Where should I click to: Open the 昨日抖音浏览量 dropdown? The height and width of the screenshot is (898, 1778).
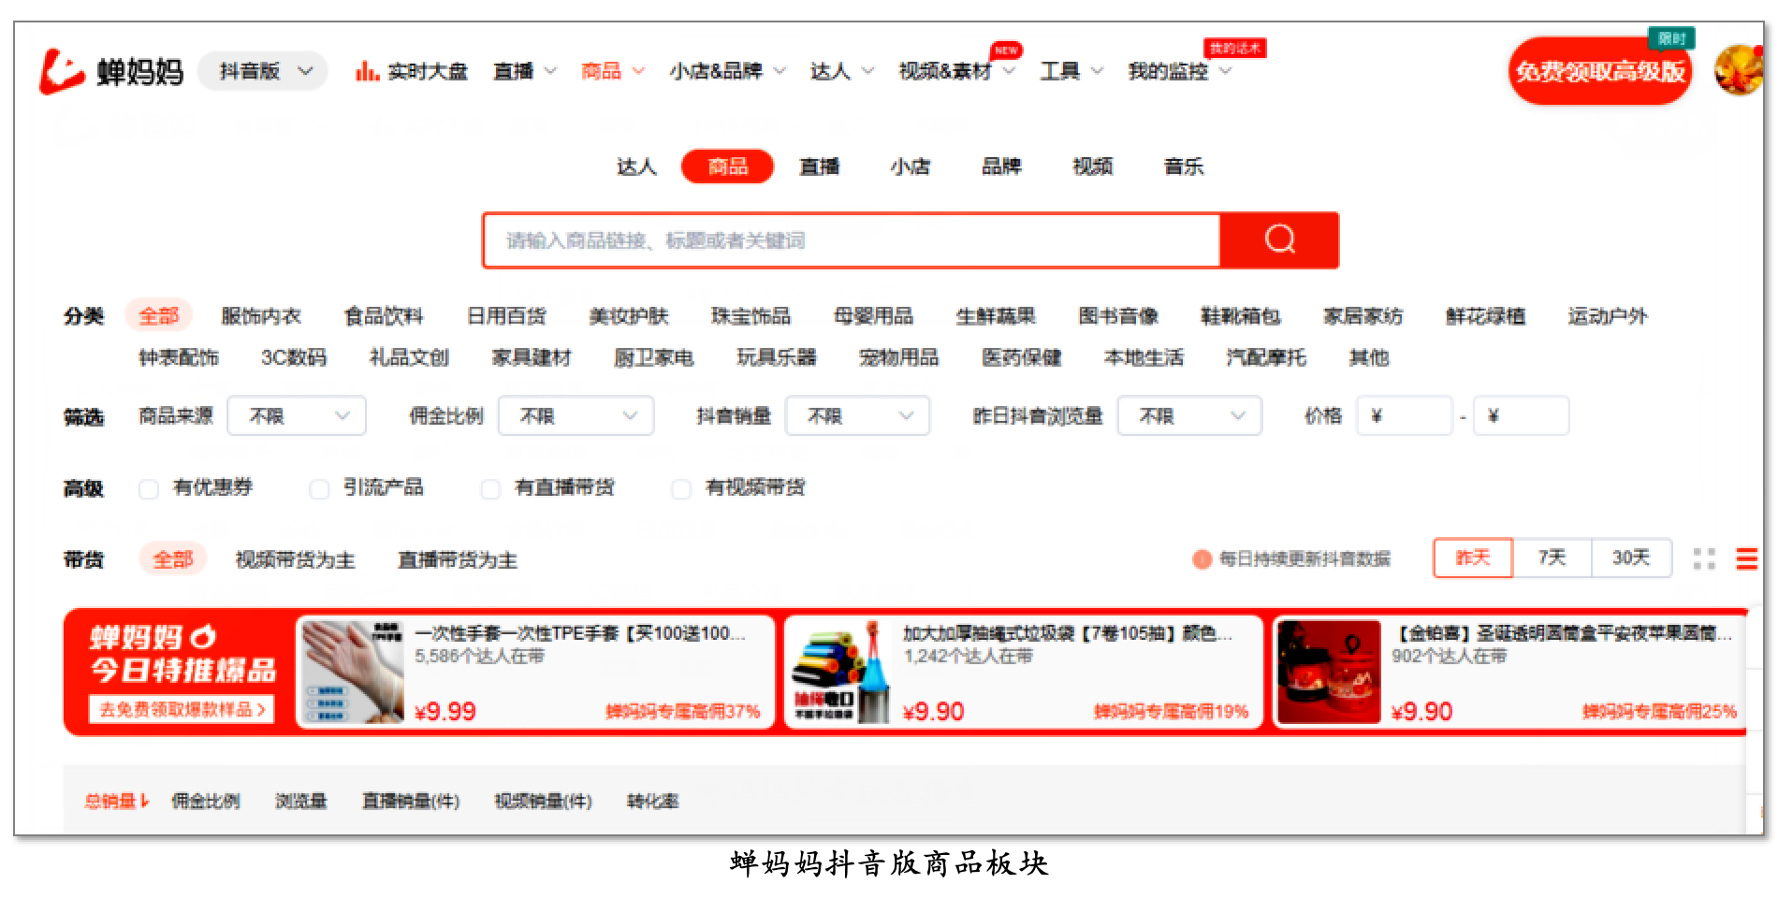[1189, 415]
